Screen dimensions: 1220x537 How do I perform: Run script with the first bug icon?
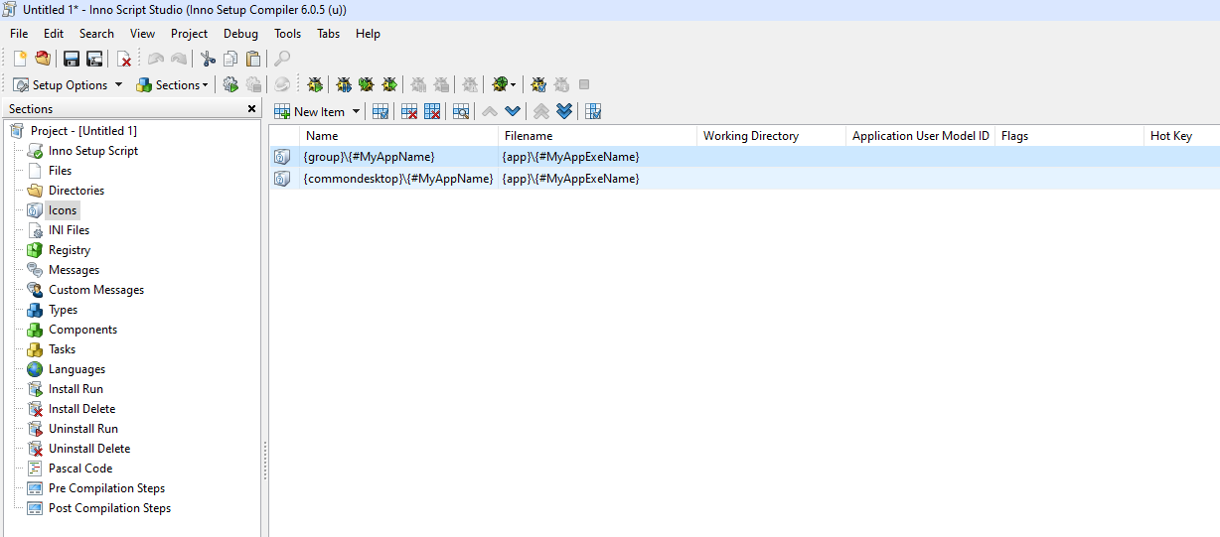tap(315, 84)
